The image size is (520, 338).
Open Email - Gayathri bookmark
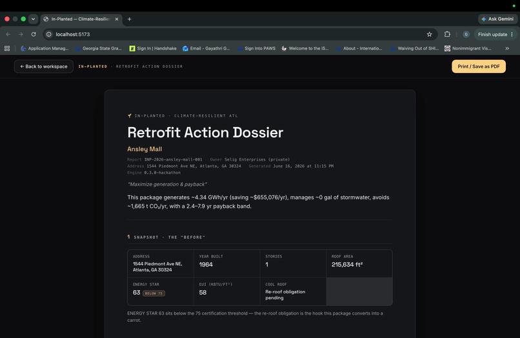pyautogui.click(x=206, y=48)
